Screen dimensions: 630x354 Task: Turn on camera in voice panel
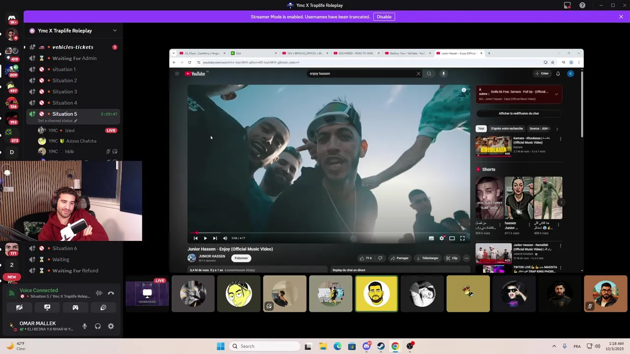(19, 307)
